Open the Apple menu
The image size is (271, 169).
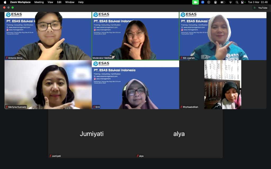tap(5, 2)
